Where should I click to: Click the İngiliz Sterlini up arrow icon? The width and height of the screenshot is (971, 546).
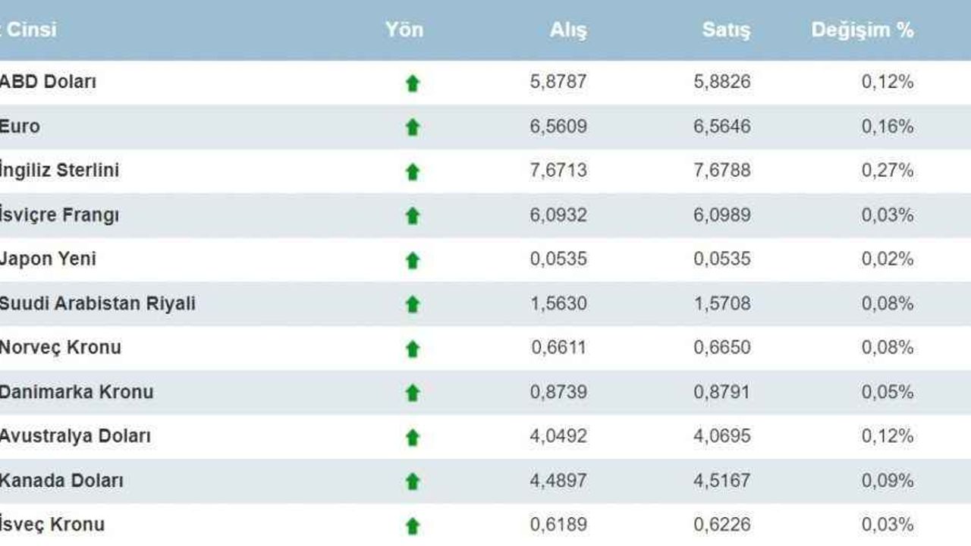[413, 172]
